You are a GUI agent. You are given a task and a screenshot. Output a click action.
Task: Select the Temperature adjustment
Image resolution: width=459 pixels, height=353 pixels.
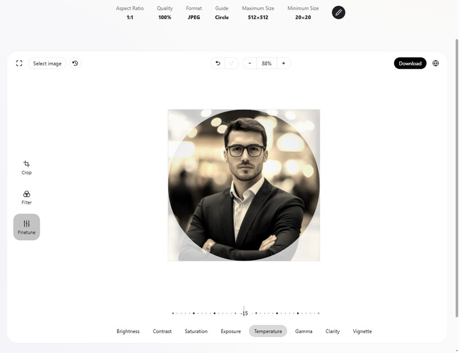268,331
